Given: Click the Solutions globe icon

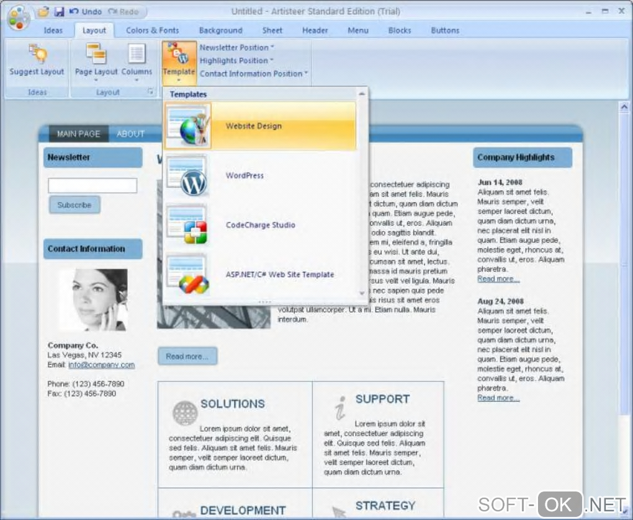Looking at the screenshot, I should [x=185, y=413].
